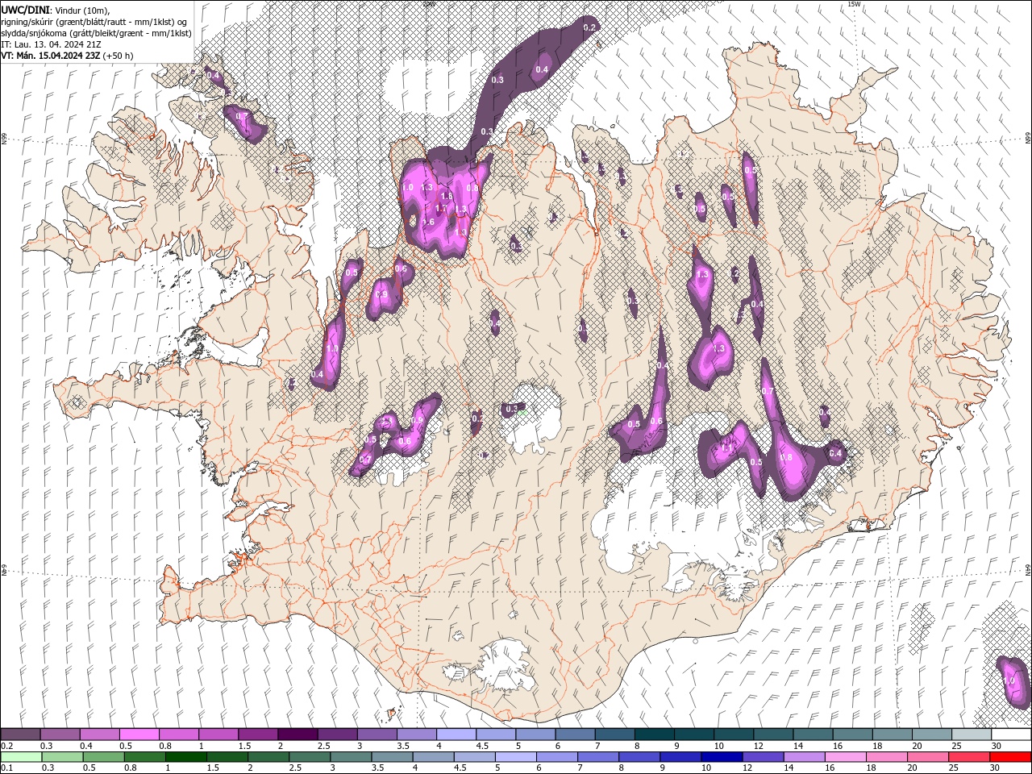Pick the 0.4 orchid swatch in snow legend

pos(99,734)
